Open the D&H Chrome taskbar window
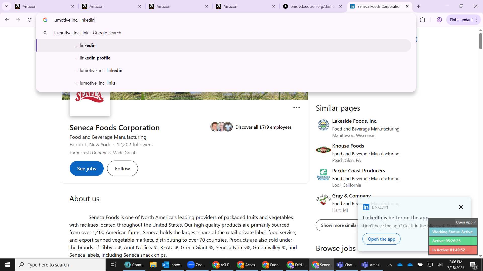 tap(297, 265)
